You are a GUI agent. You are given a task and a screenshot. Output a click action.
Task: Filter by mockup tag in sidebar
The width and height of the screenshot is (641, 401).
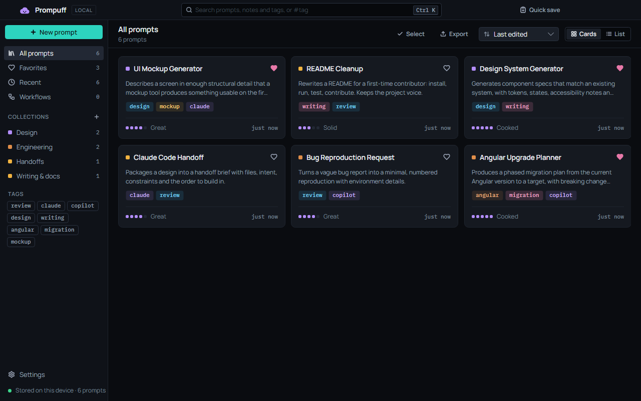(x=21, y=242)
